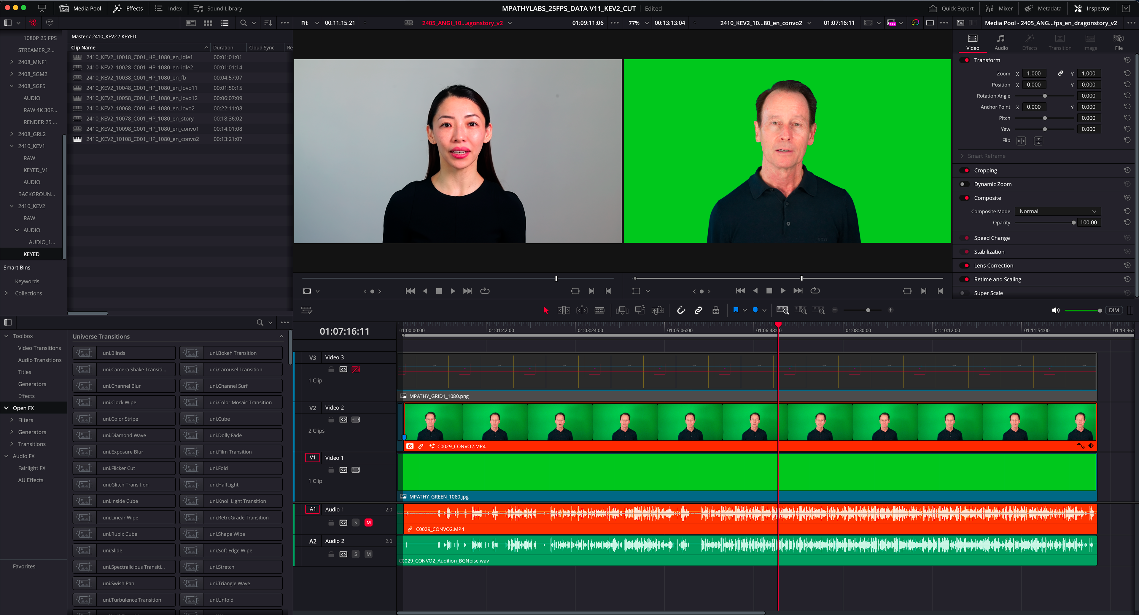This screenshot has height=615, width=1139.
Task: Click the DIM audio button
Action: [x=1113, y=310]
